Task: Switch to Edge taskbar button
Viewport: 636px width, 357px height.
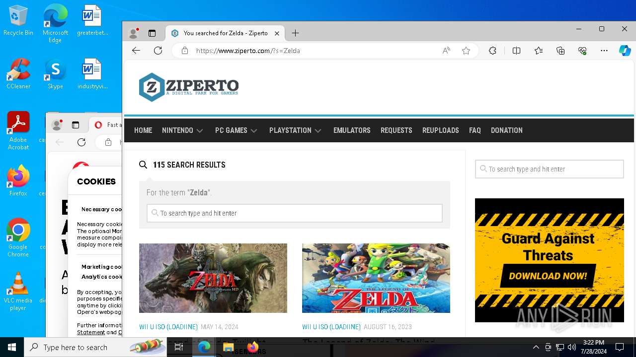Action: point(204,348)
